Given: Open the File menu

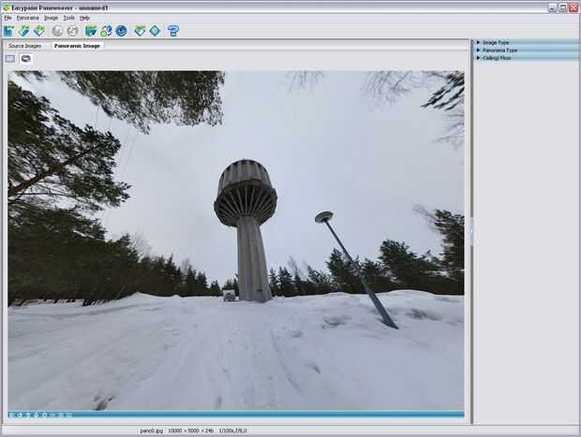Looking at the screenshot, I should [x=7, y=18].
